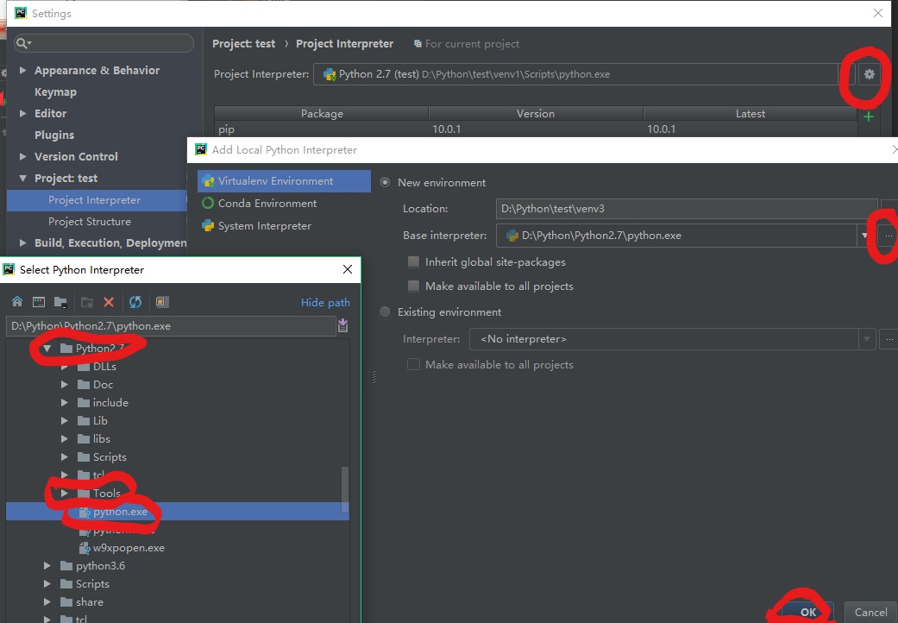Click the Location path field
Screen dimensions: 898x623
click(687, 209)
